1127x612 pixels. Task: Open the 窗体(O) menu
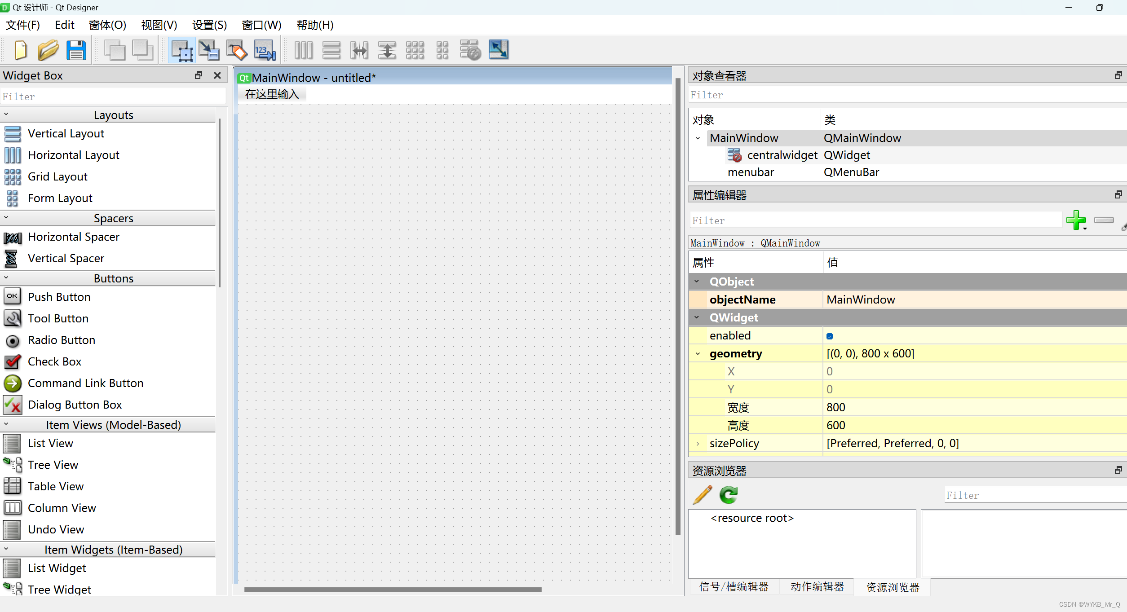coord(107,25)
